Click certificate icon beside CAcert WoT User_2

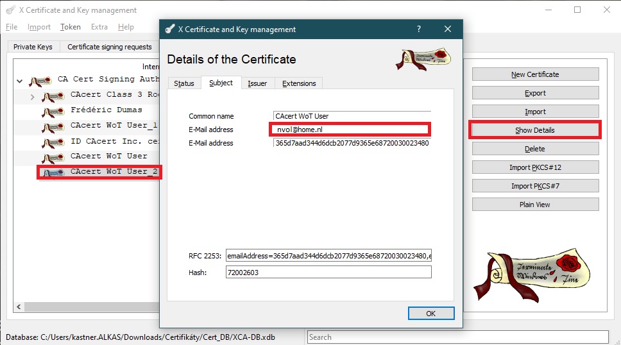coord(53,172)
